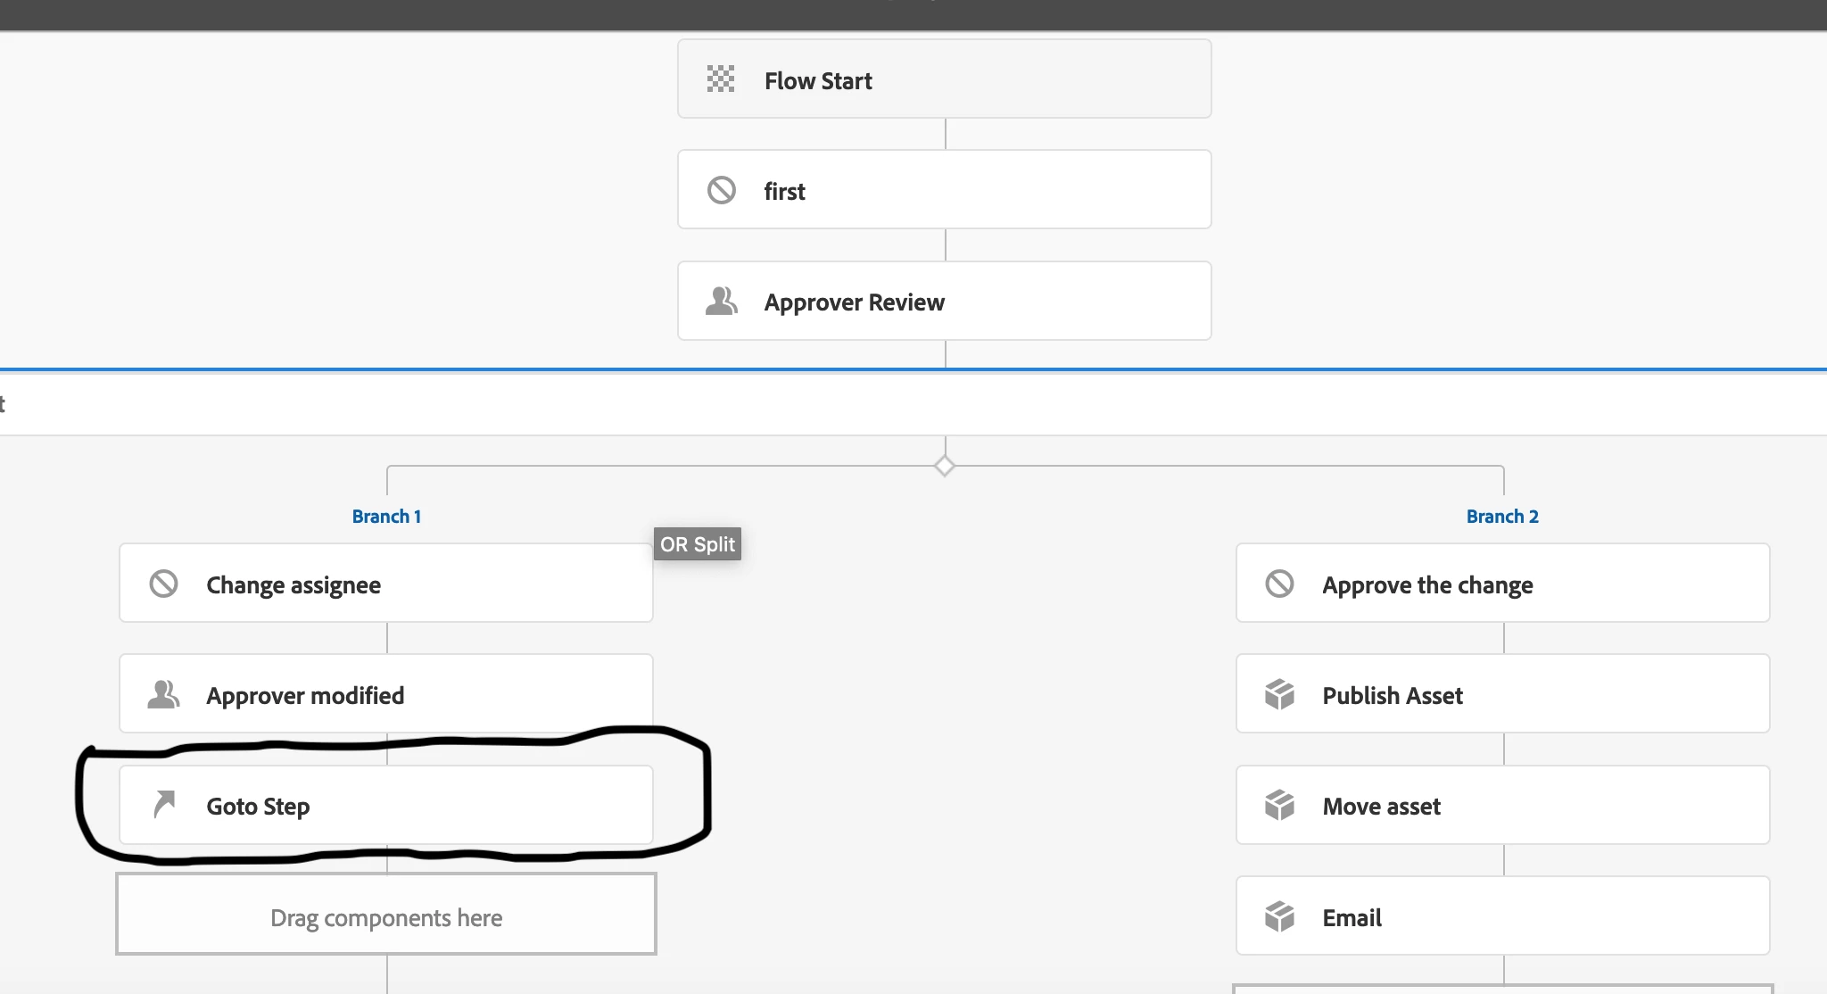
Task: Click the users icon on Approver modified
Action: click(x=163, y=694)
